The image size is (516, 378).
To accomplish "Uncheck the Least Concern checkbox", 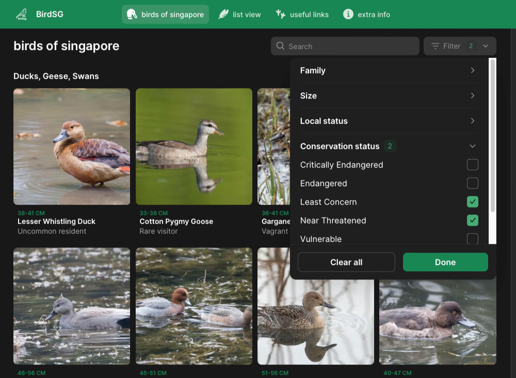I will [472, 202].
